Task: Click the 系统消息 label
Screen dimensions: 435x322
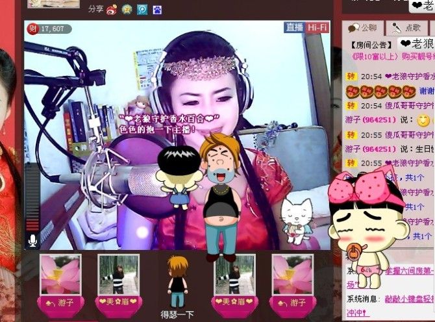Action: [364, 299]
